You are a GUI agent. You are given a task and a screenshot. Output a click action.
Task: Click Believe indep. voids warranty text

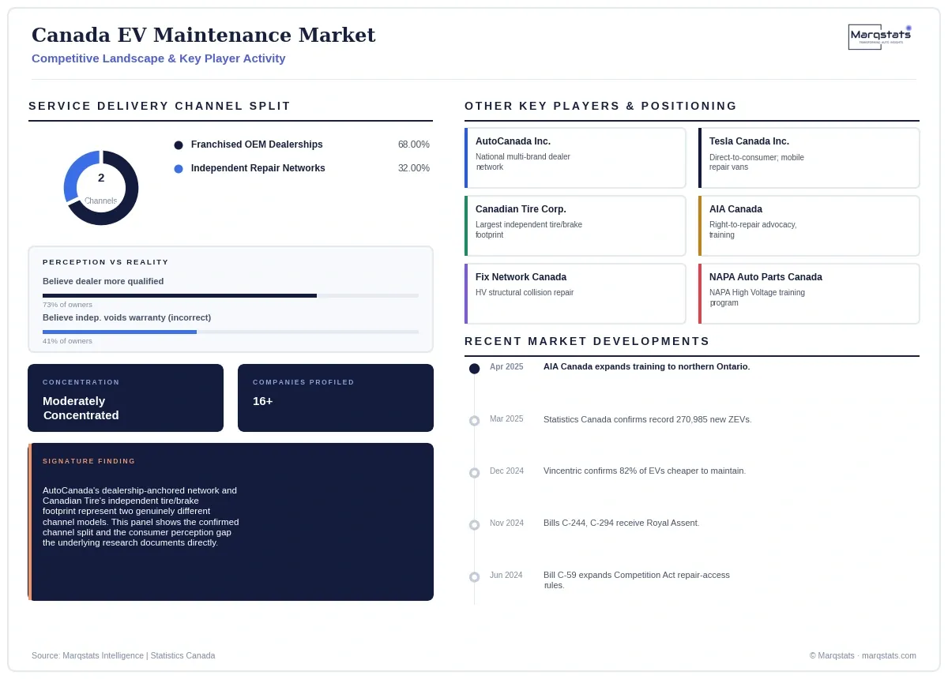(x=126, y=317)
